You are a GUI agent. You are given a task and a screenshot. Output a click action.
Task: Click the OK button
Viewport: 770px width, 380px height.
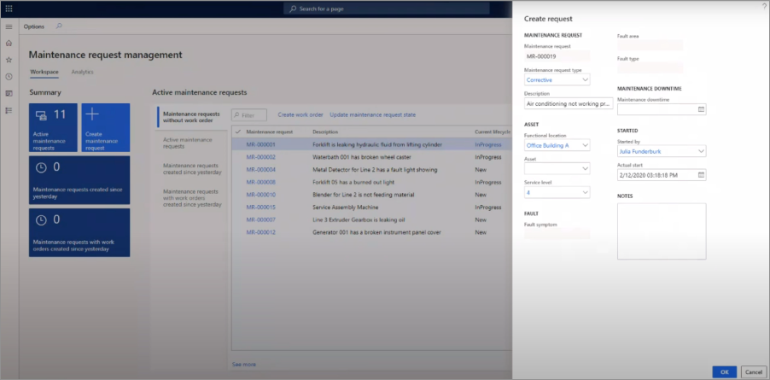pyautogui.click(x=725, y=372)
